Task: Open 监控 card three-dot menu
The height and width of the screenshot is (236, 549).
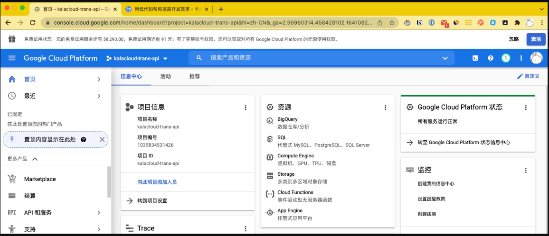Action: 526,170
